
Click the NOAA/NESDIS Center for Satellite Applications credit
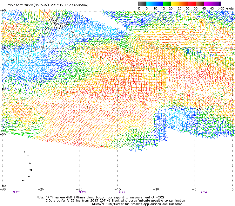pyautogui.click(x=137, y=204)
